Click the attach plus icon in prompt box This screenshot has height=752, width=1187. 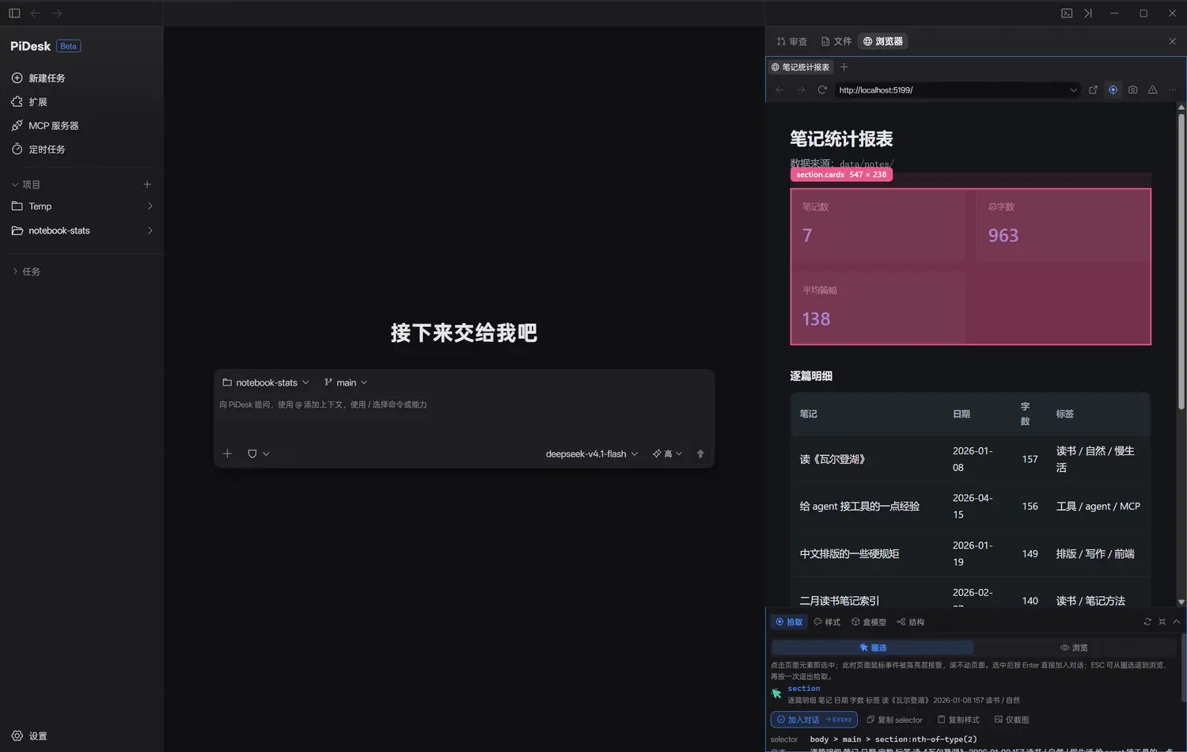pyautogui.click(x=227, y=454)
